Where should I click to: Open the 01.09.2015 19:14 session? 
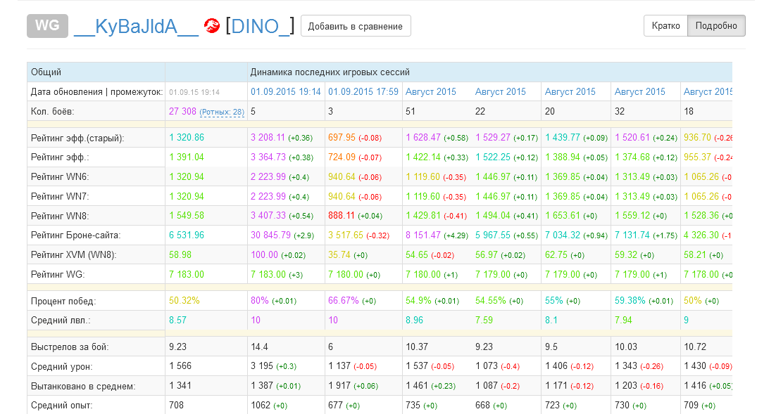285,91
